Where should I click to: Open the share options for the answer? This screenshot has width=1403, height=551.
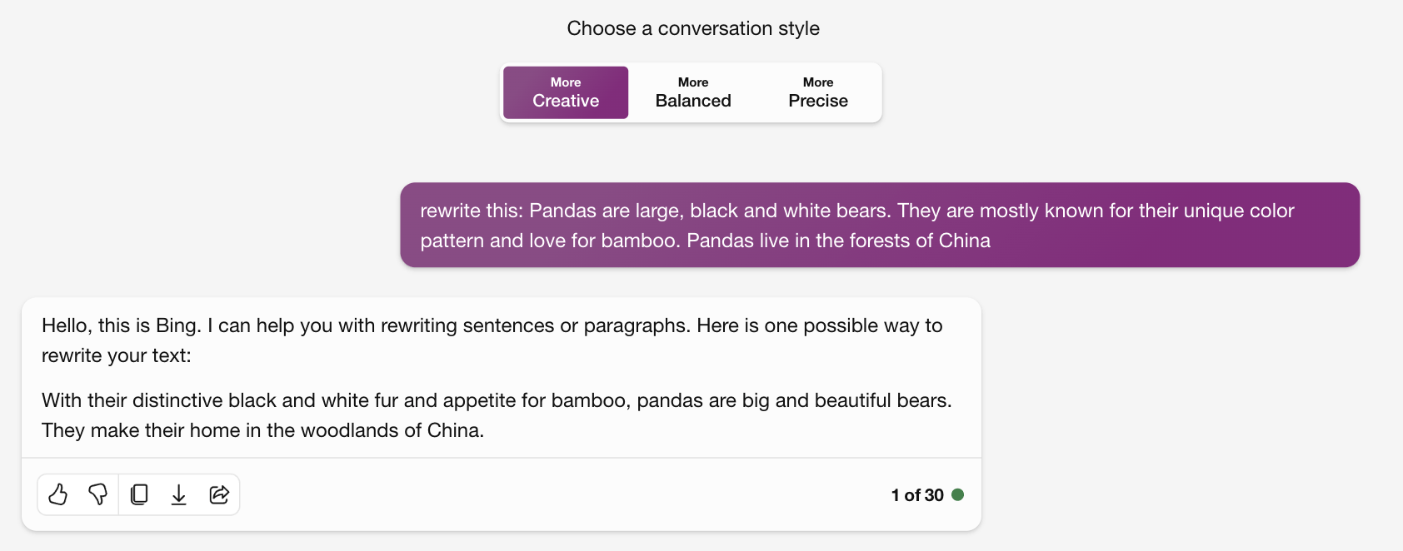pos(219,494)
